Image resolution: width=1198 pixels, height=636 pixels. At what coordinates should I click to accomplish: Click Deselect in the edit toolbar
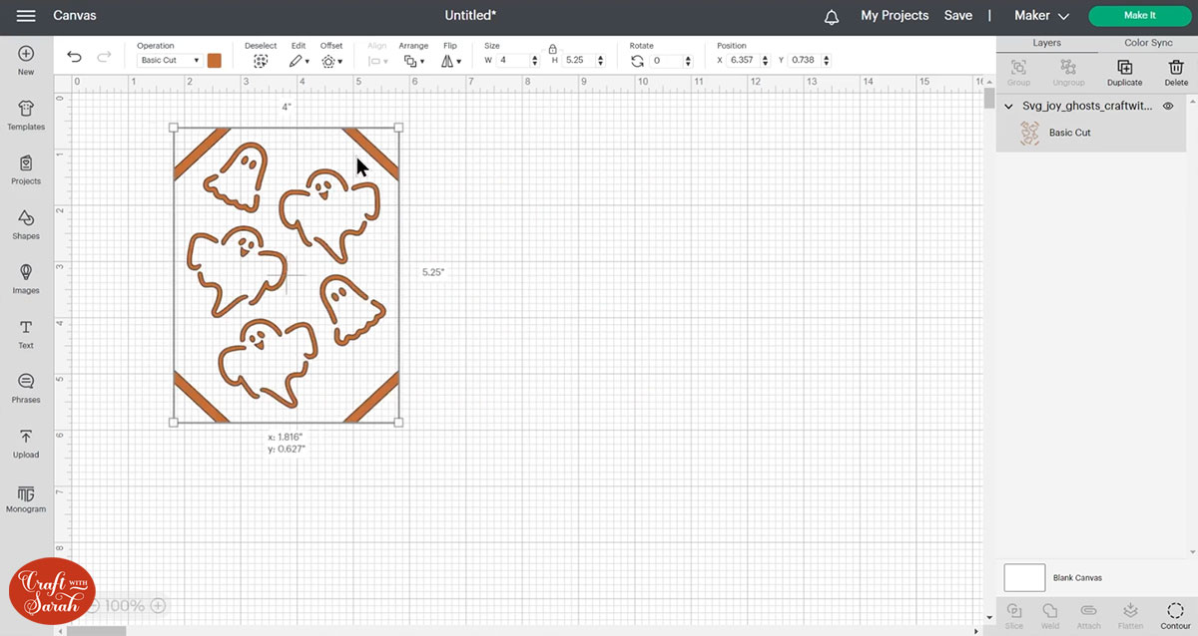(x=261, y=60)
